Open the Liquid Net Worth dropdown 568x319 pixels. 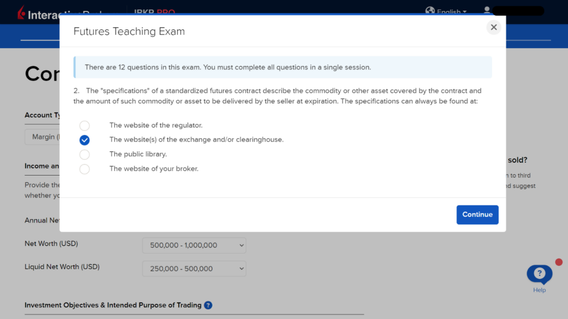[x=194, y=269]
